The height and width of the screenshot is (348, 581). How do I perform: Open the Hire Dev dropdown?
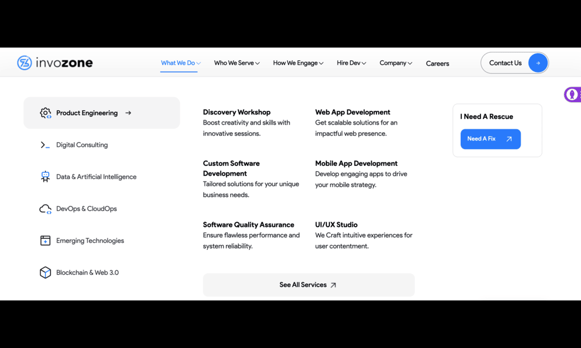click(x=352, y=63)
